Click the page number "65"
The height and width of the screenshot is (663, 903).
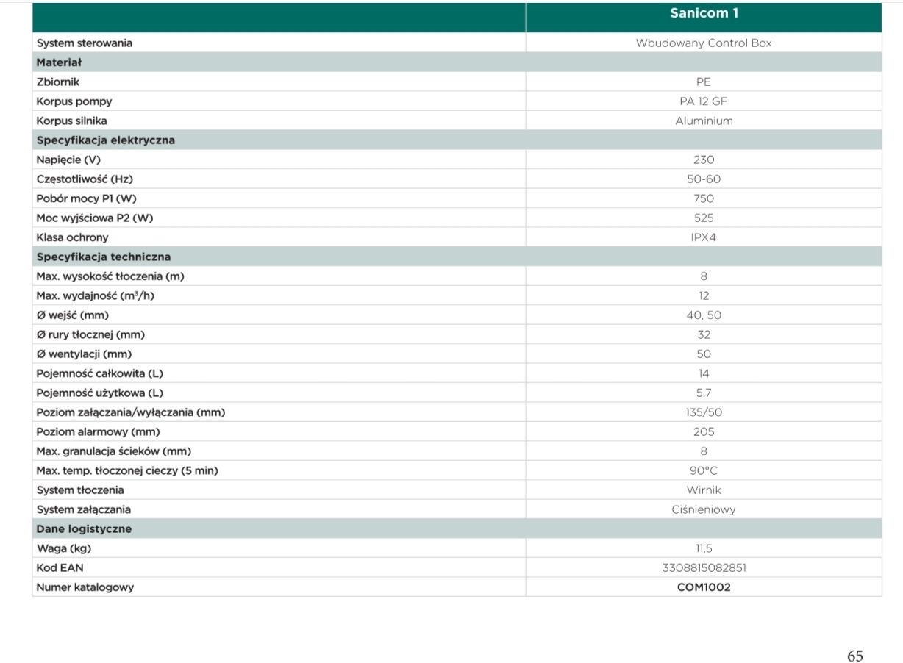[855, 656]
